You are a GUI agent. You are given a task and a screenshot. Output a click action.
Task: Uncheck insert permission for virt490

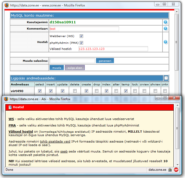[51, 91]
